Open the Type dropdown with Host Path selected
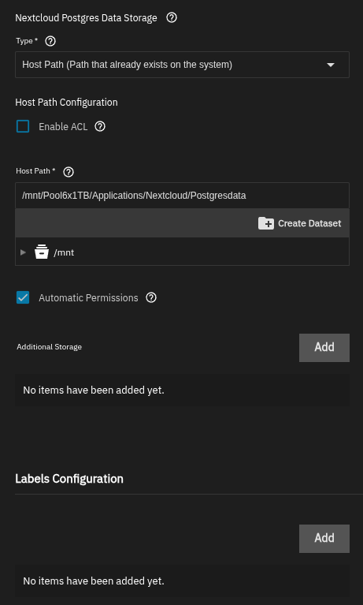This screenshot has width=363, height=605. [182, 65]
